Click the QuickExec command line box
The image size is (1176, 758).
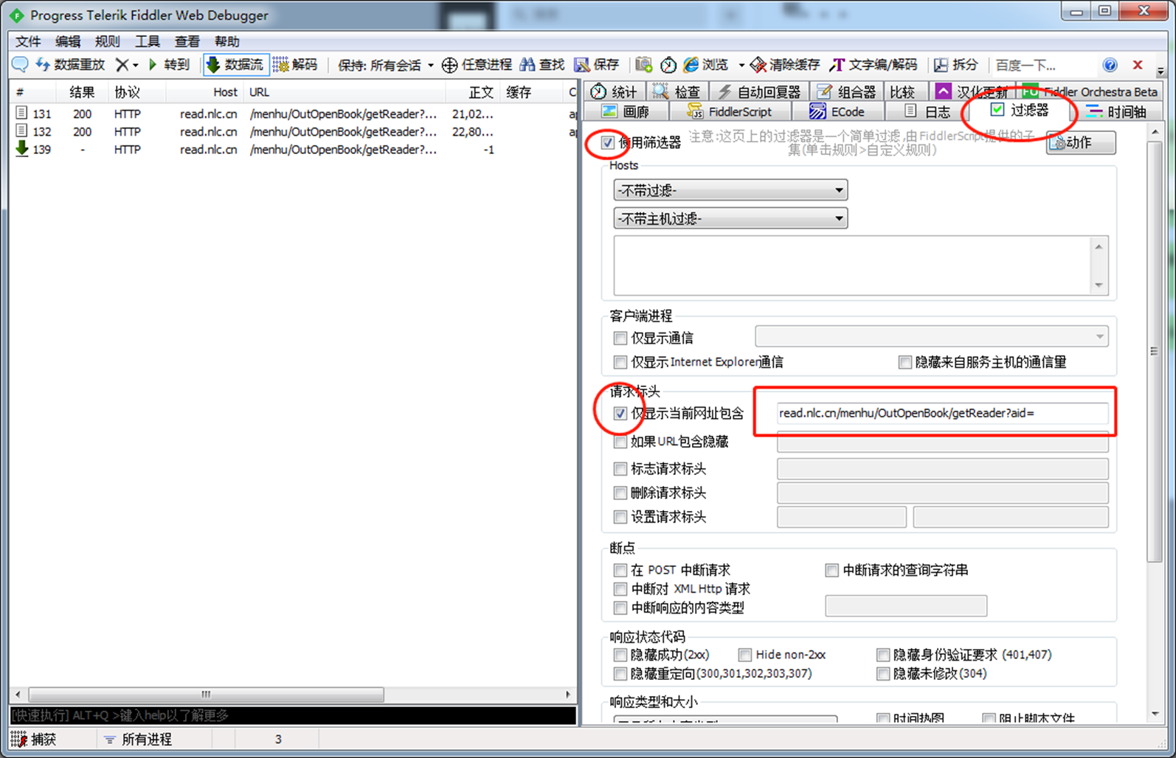[293, 715]
